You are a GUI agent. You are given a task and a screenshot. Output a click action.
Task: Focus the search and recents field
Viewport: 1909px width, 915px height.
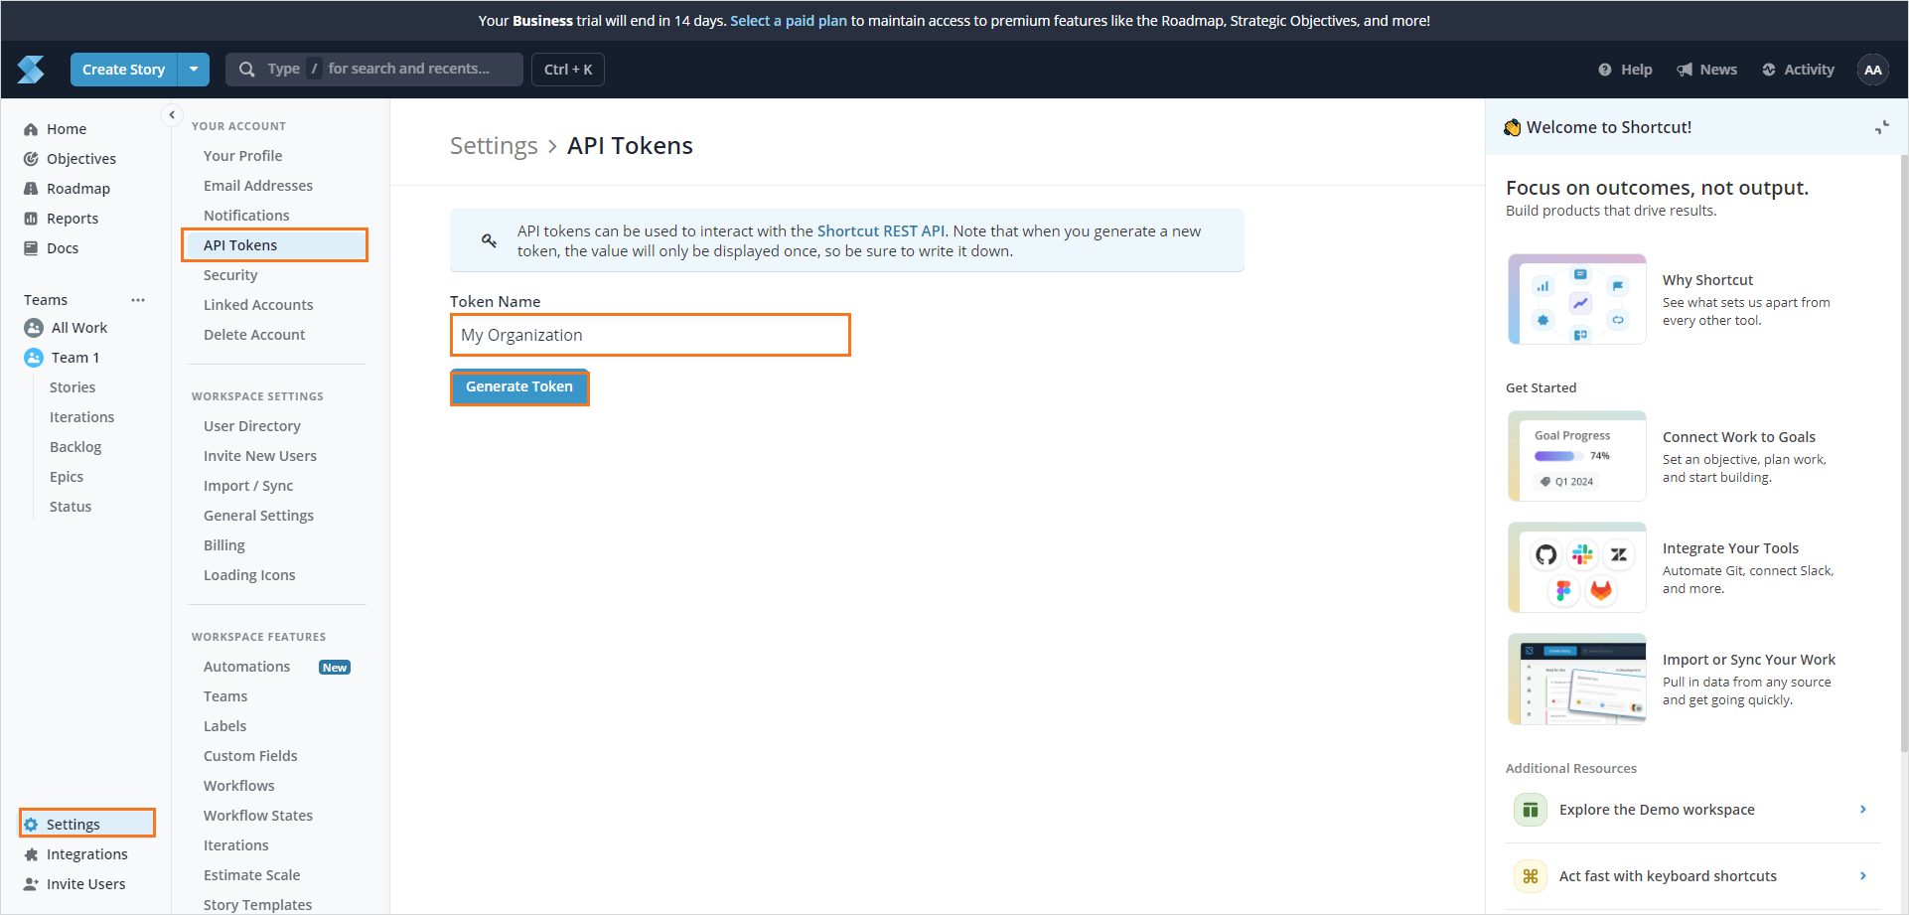[374, 70]
